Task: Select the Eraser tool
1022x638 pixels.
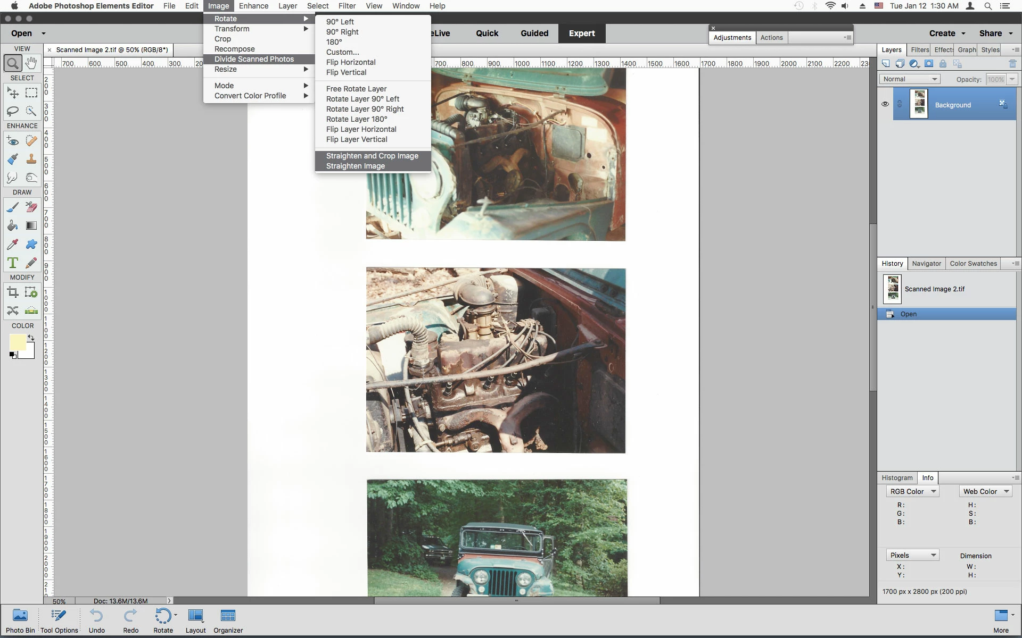Action: 31,207
